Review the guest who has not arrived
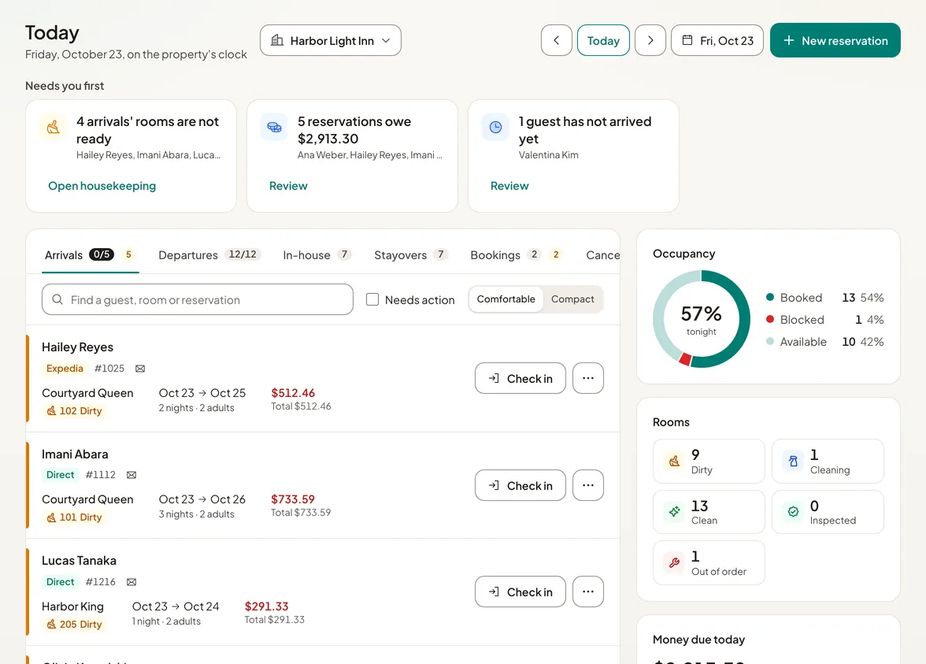 pyautogui.click(x=509, y=186)
